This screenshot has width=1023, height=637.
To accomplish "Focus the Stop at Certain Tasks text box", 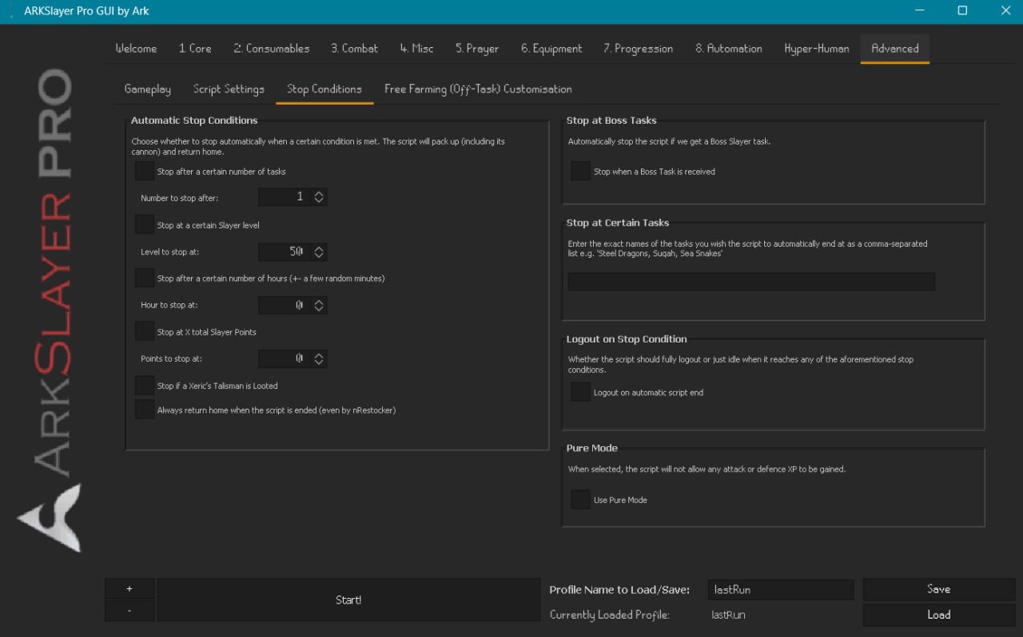I will [x=751, y=281].
